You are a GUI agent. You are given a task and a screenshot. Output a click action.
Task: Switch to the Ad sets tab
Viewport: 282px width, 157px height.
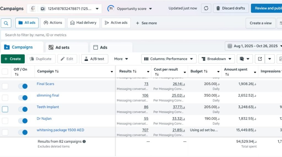(59, 47)
